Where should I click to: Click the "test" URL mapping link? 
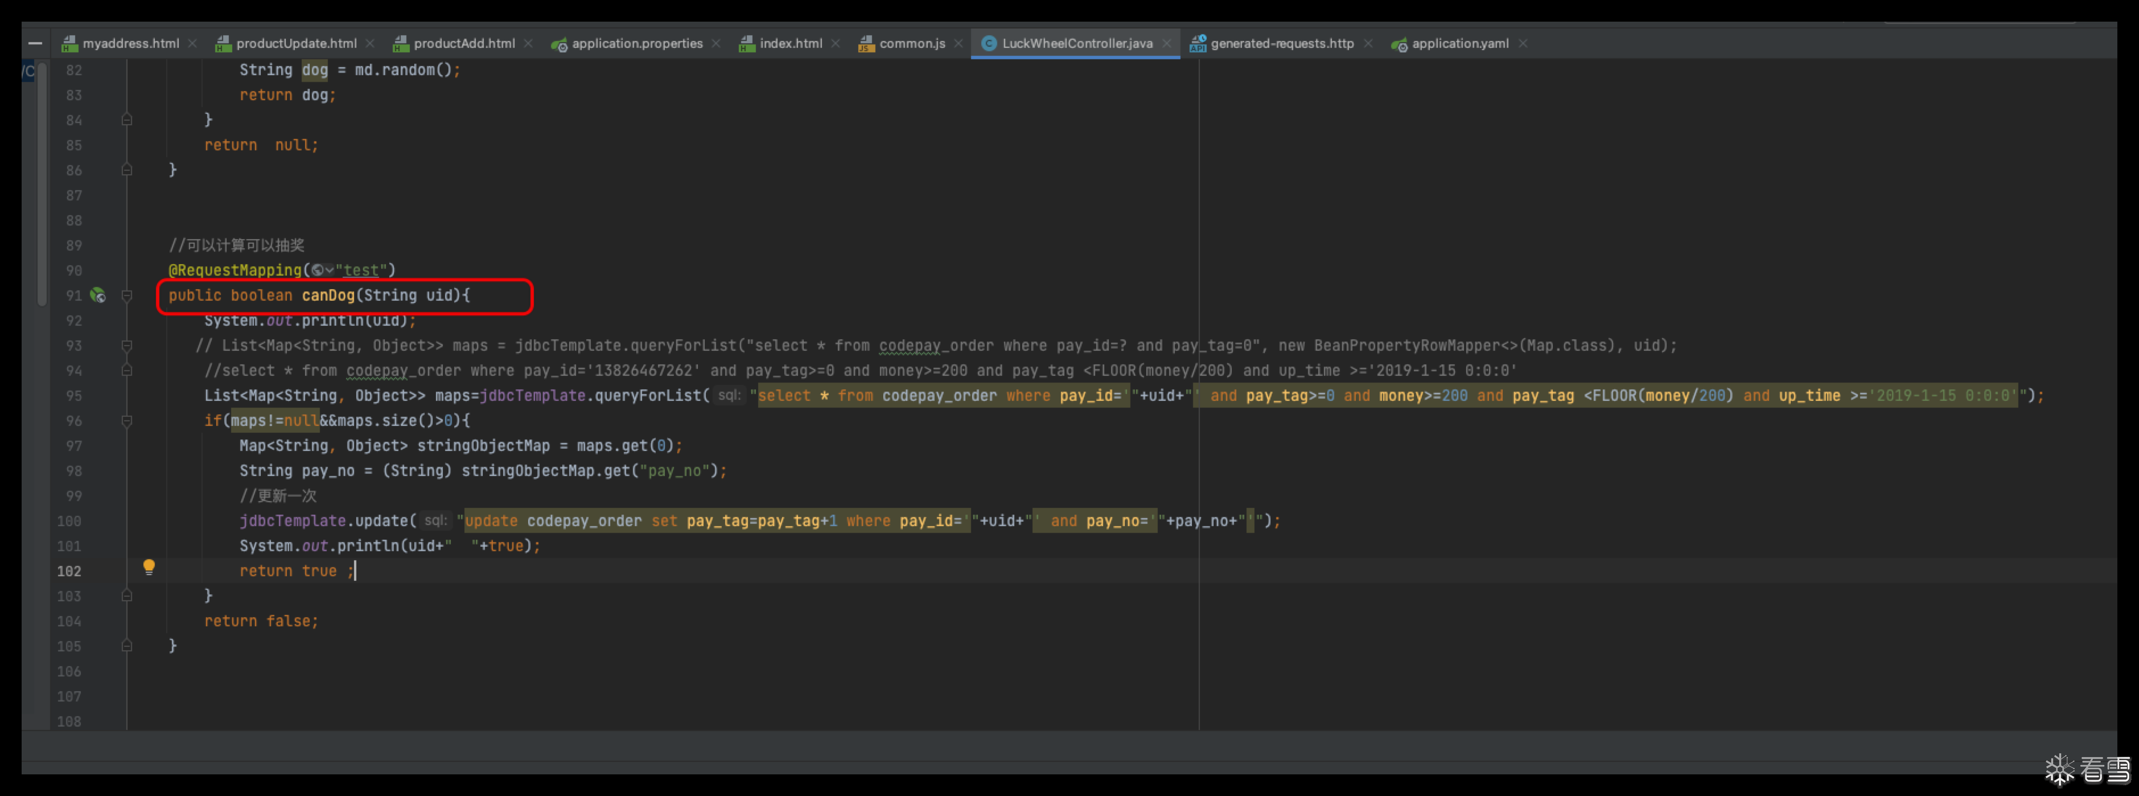(x=361, y=270)
